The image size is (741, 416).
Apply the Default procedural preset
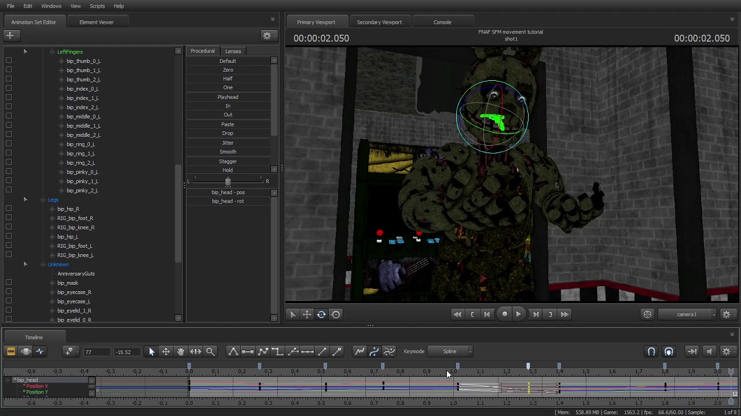coord(228,61)
